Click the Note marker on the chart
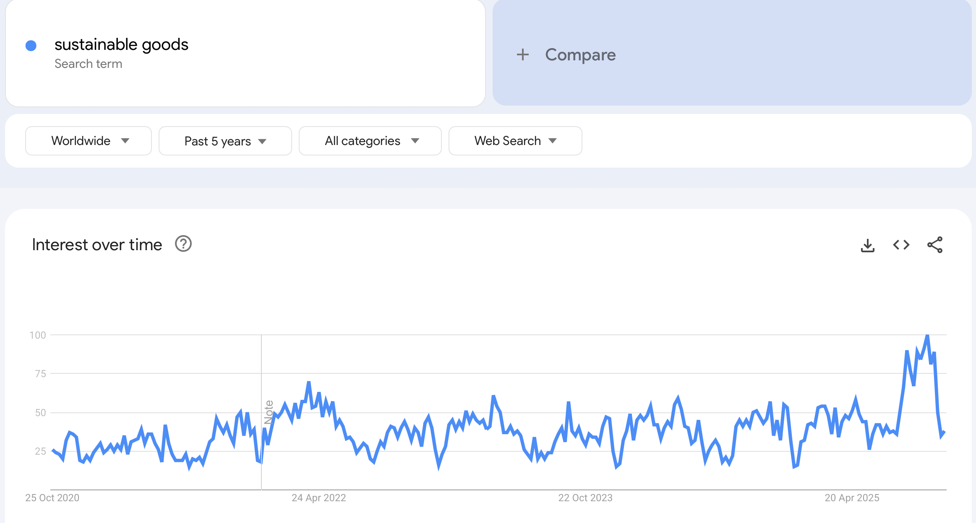 point(269,412)
